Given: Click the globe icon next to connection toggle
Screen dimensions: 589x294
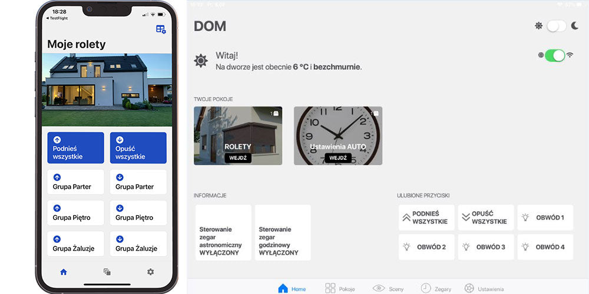Looking at the screenshot, I should (x=541, y=55).
